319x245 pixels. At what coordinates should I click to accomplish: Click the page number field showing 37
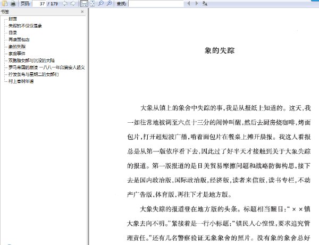point(39,4)
